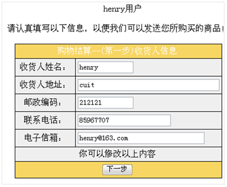The image size is (227, 187).
Task: Click the 你可以修改以上内容 notice text
Action: tap(117, 154)
